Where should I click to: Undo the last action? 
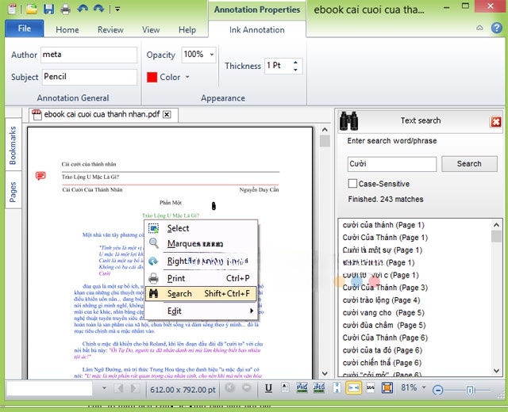tap(83, 9)
